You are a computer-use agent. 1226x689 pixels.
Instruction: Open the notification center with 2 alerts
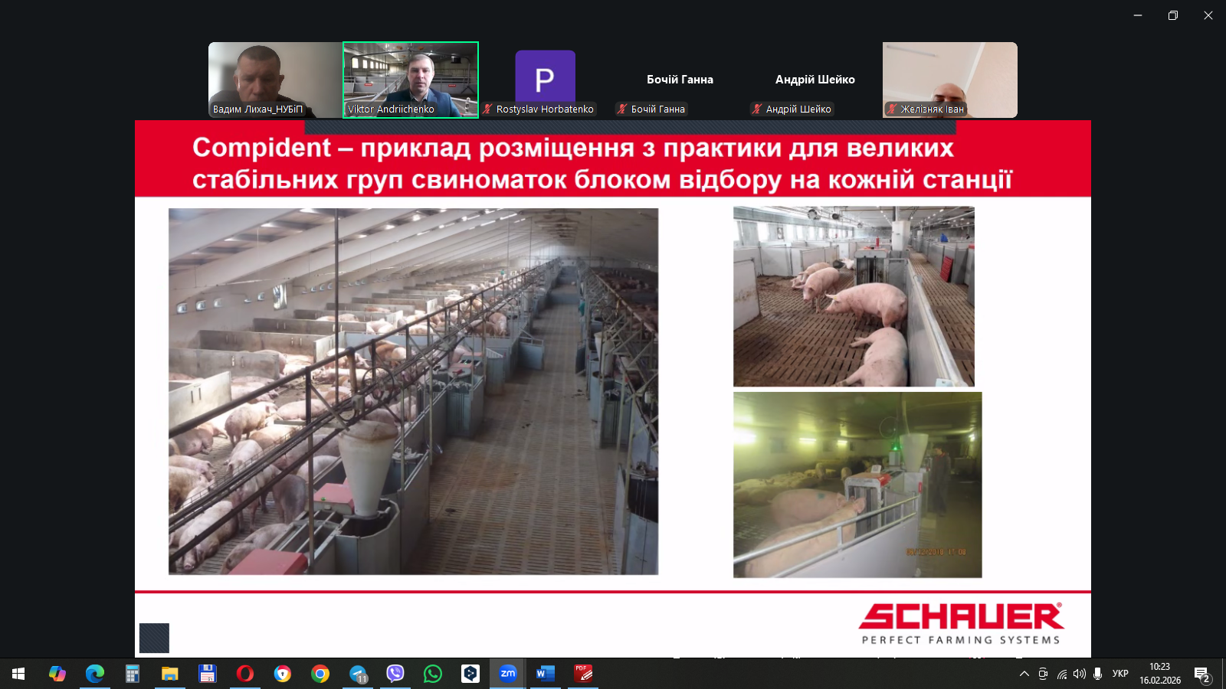pos(1201,674)
